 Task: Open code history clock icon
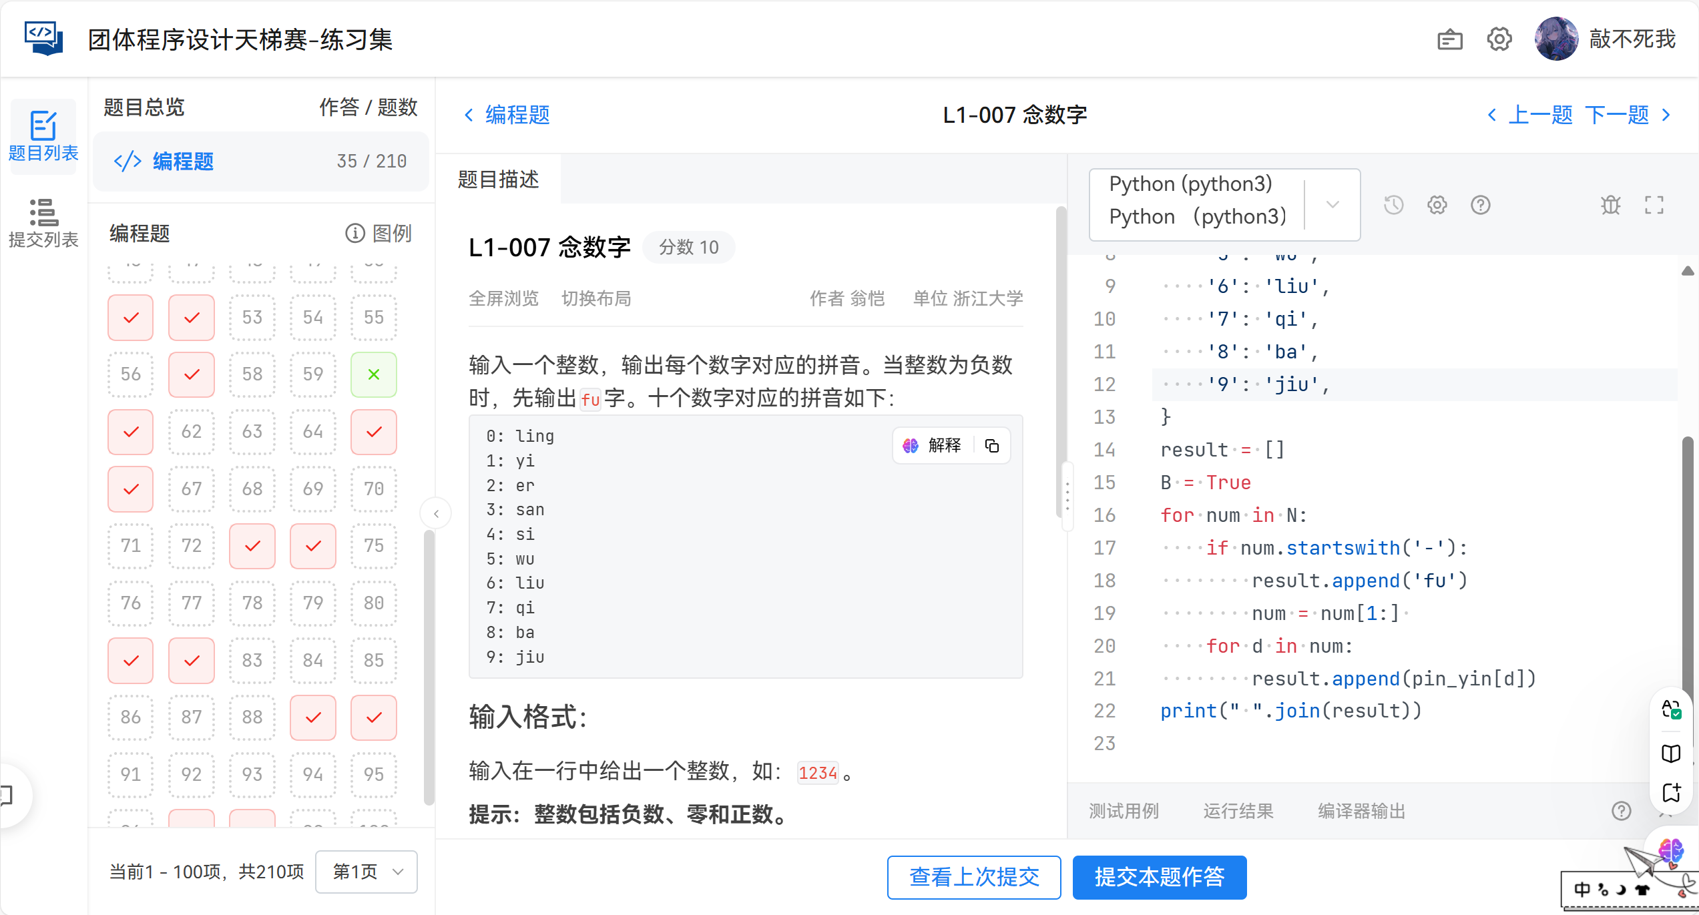pyautogui.click(x=1393, y=205)
